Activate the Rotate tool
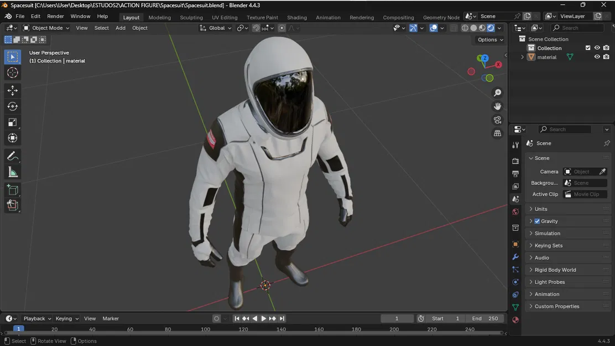Viewport: 615px width, 346px height. click(12, 106)
